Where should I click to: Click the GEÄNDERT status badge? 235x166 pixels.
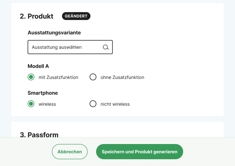76,16
